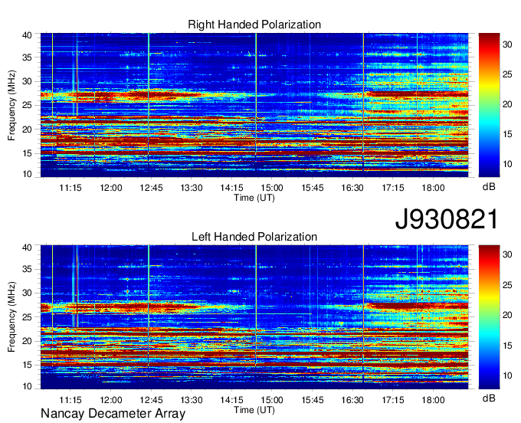Click "10" frequency tick on right-handed plot
This screenshot has height=423, width=521.
(28, 174)
